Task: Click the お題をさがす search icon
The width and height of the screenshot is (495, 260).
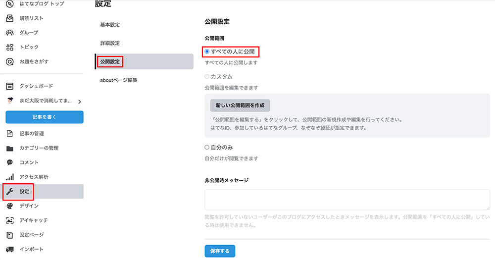Action: click(10, 61)
